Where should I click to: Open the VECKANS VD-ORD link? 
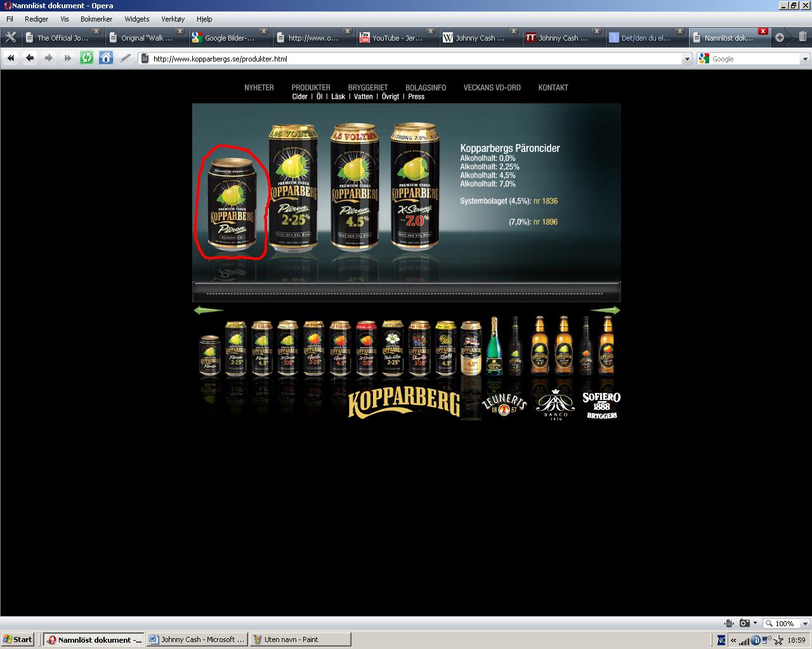492,87
